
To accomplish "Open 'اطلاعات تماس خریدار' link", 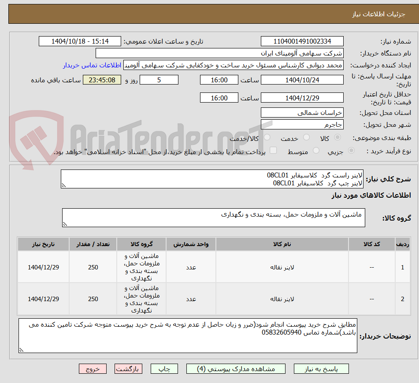I will coord(92,65).
